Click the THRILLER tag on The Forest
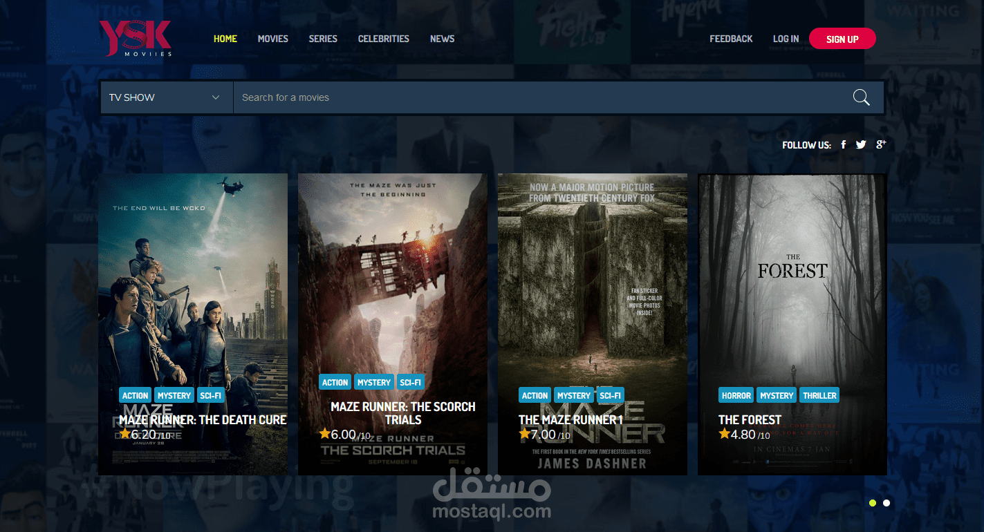 coord(820,396)
